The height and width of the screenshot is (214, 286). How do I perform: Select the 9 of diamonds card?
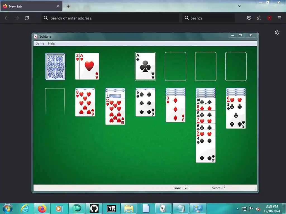point(206,107)
